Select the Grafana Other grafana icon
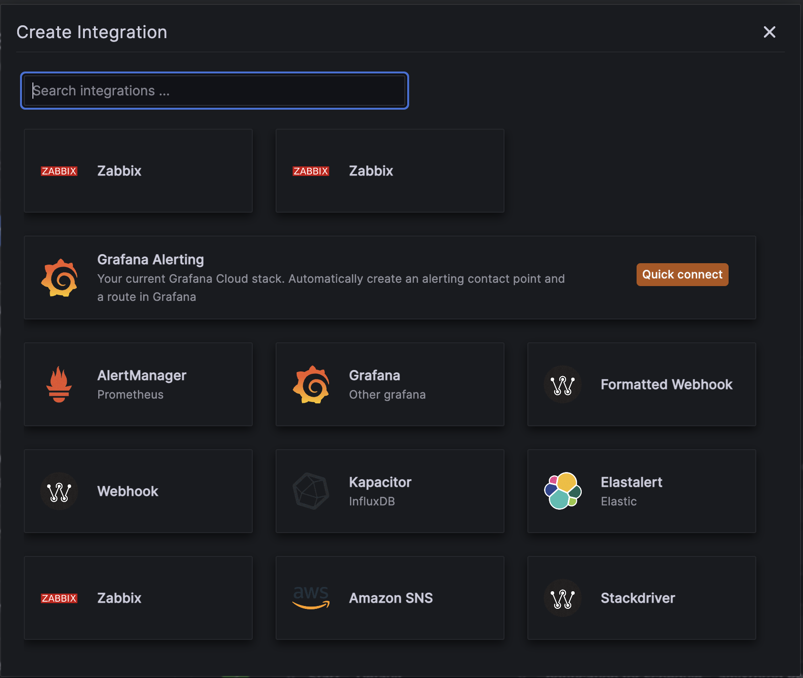Screen dimensions: 803x678 click(x=311, y=384)
